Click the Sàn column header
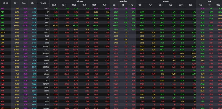 tap(32, 3)
